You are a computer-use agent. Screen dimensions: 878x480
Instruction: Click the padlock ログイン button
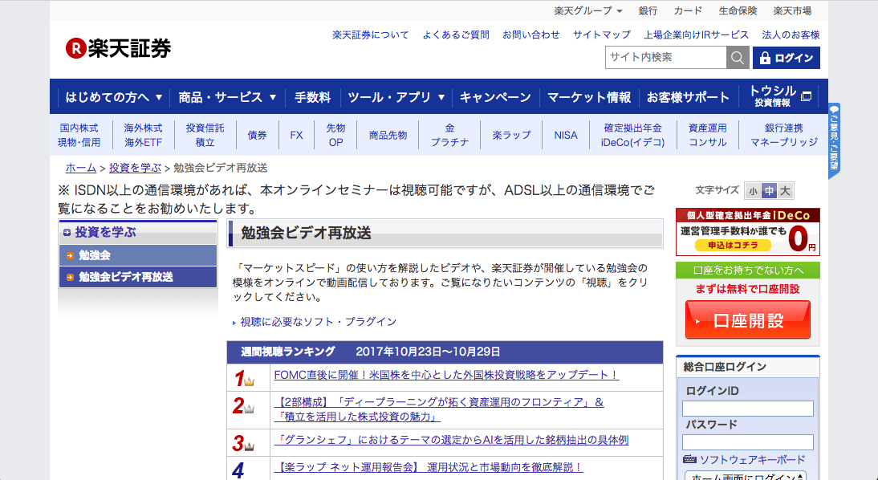(786, 58)
